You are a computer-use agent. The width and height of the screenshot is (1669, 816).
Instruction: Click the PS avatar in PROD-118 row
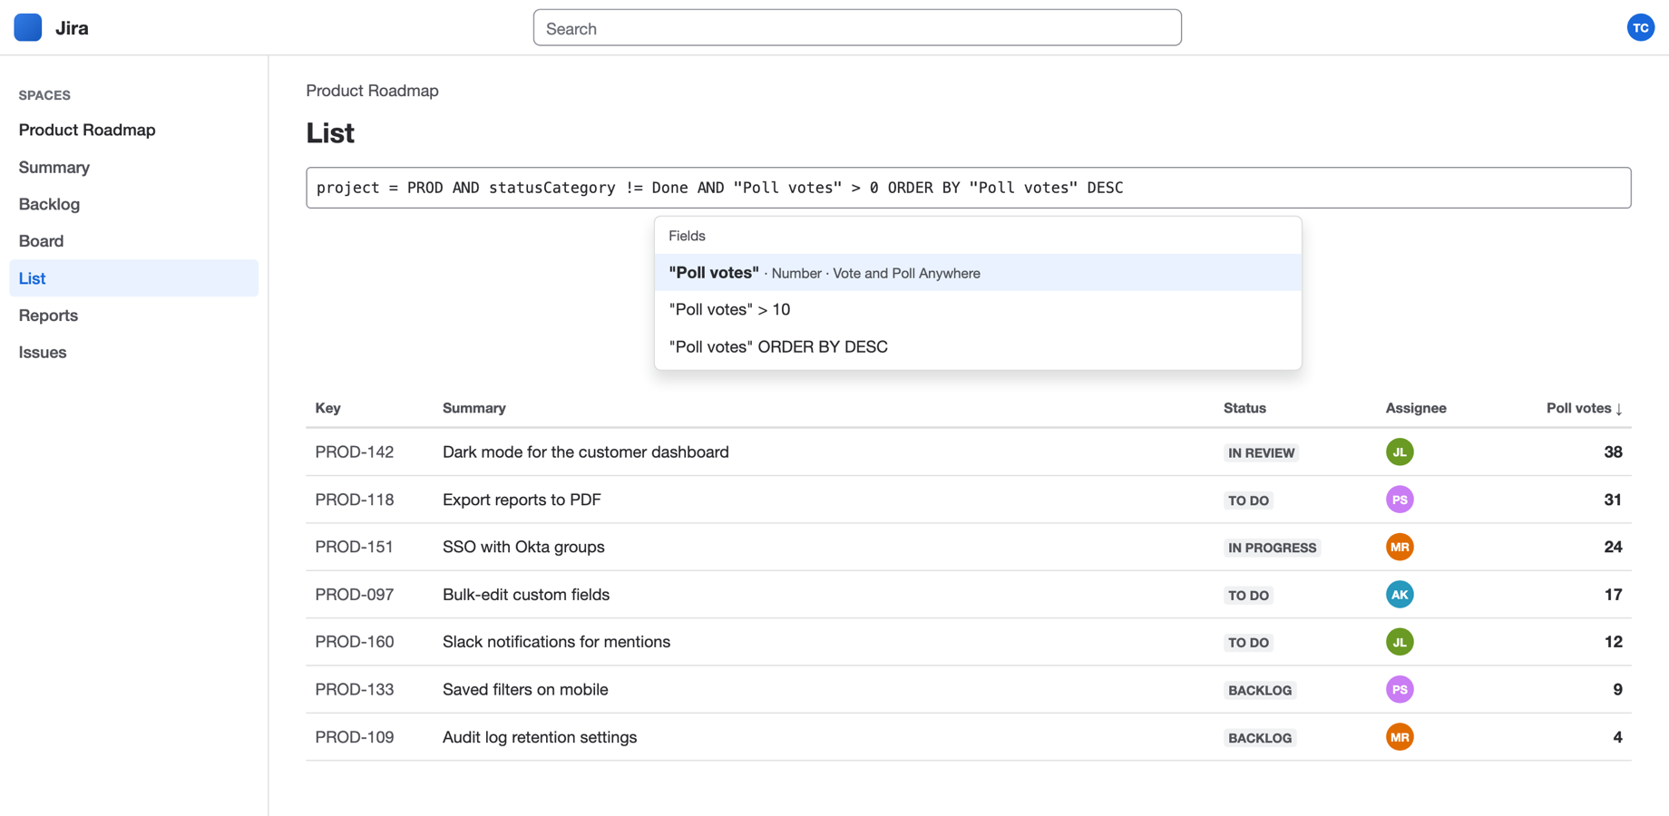[x=1400, y=500]
